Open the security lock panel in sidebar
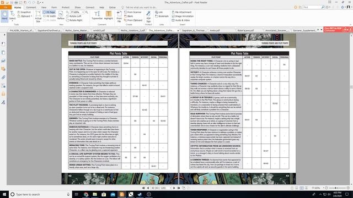Viewport: 353px width, 198px height. pos(3,94)
